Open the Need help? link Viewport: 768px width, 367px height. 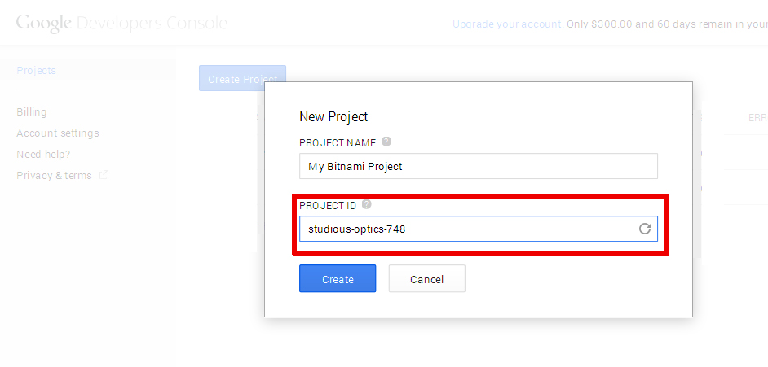(43, 155)
